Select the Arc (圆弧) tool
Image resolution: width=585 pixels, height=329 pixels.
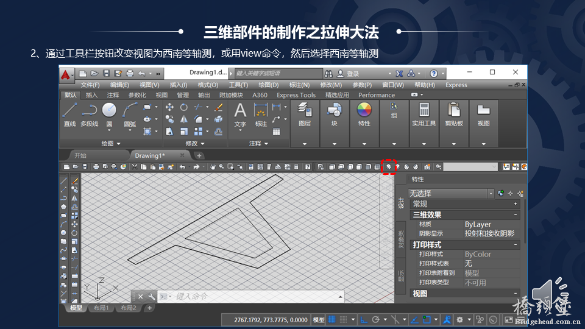(129, 115)
